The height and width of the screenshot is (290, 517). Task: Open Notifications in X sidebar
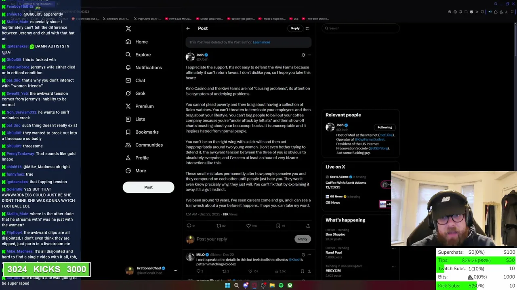(x=143, y=68)
